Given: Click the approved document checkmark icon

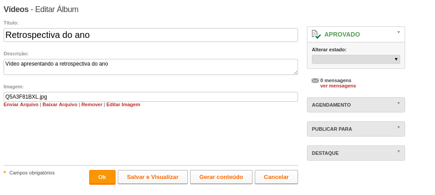Looking at the screenshot, I should click(x=316, y=34).
